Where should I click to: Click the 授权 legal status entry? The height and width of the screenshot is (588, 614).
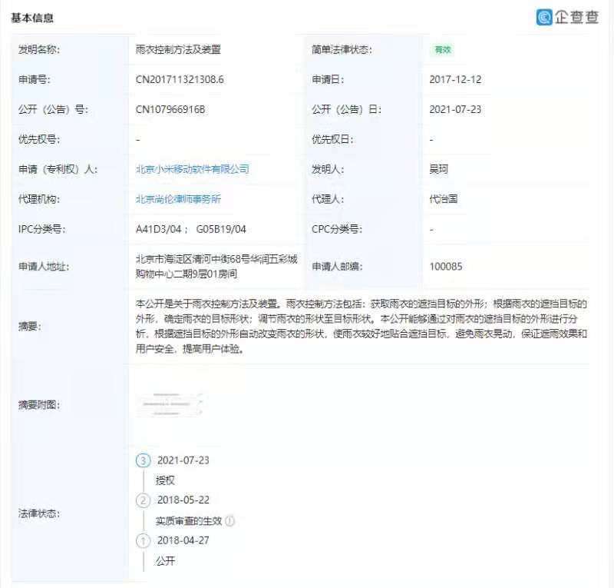tap(165, 480)
